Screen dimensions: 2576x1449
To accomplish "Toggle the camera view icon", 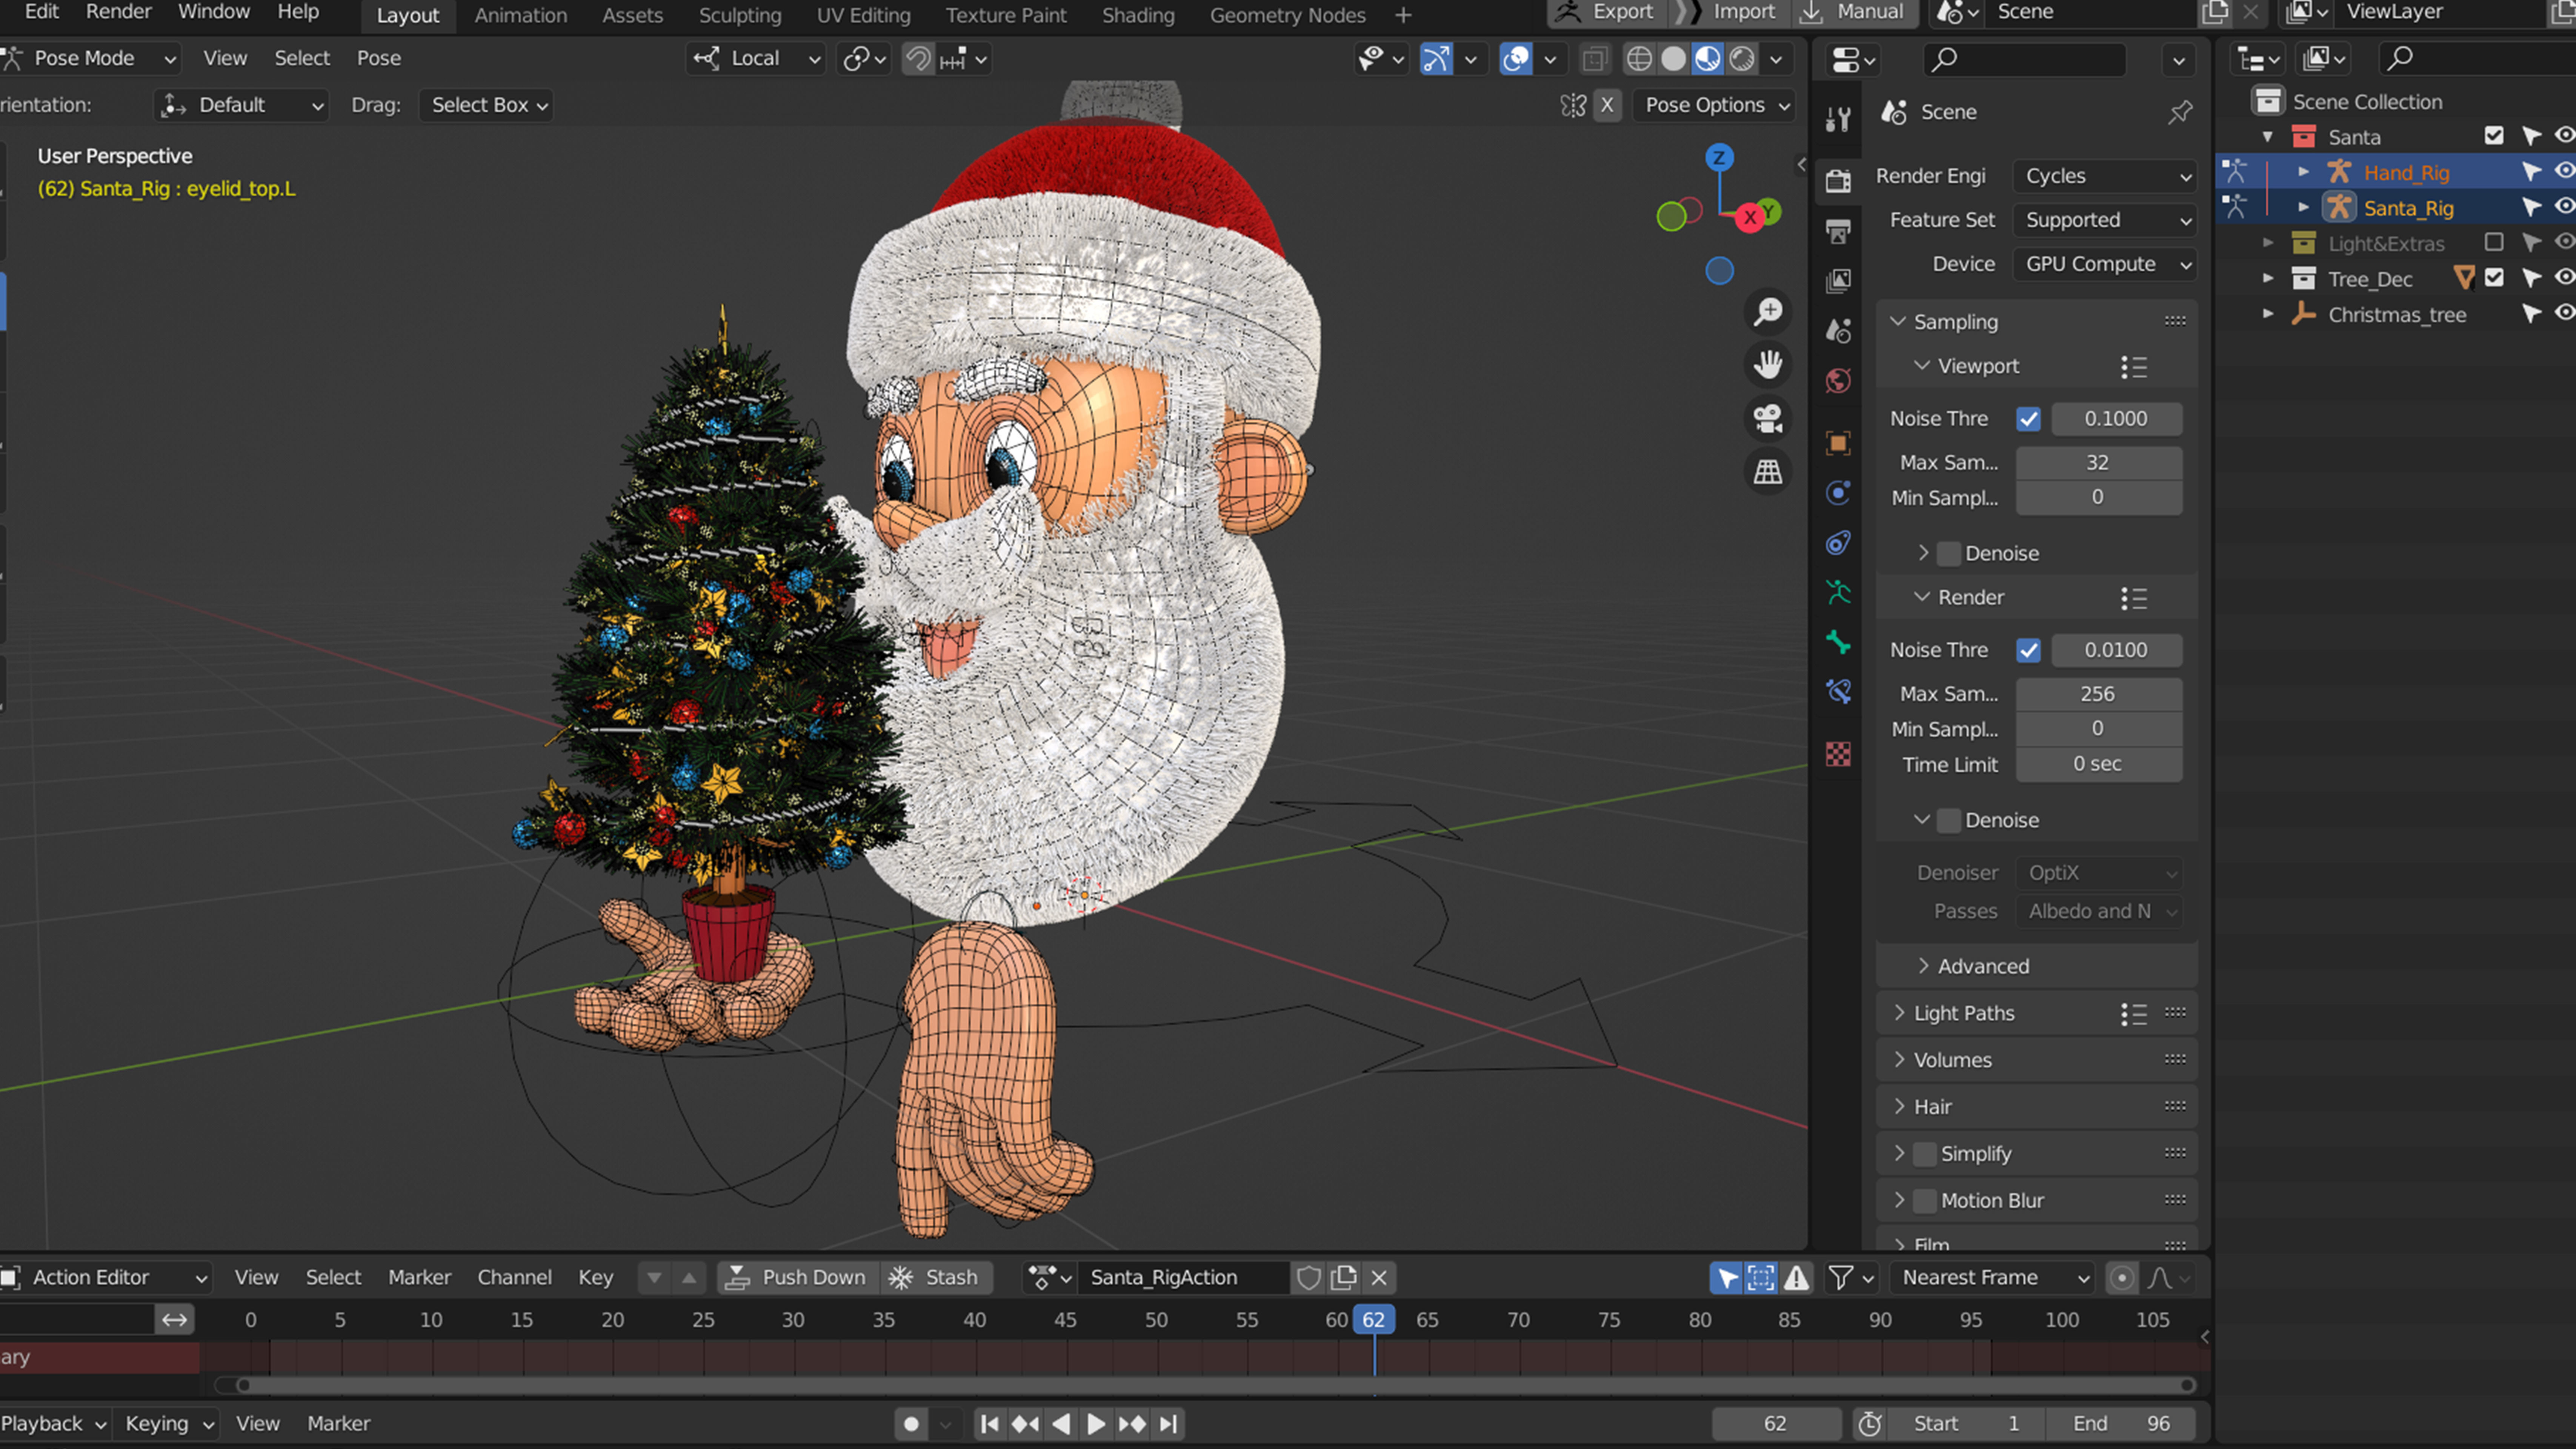I will coord(1768,419).
